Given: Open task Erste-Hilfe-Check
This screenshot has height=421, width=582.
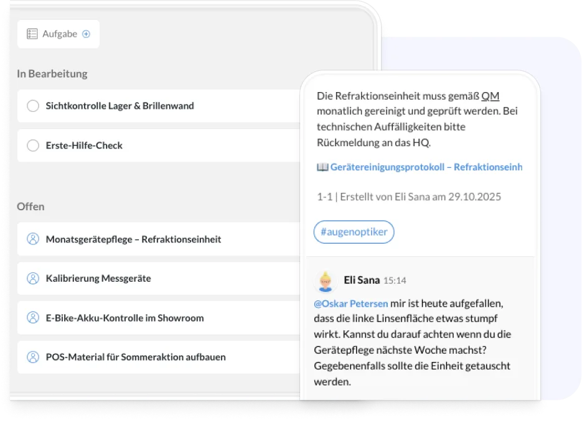Looking at the screenshot, I should [x=159, y=146].
